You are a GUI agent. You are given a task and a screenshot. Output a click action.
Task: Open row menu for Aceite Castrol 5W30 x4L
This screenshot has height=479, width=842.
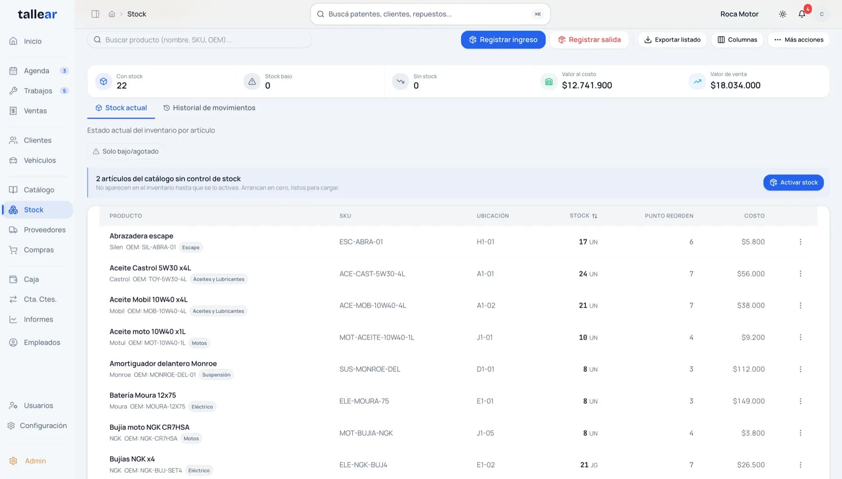tap(800, 274)
